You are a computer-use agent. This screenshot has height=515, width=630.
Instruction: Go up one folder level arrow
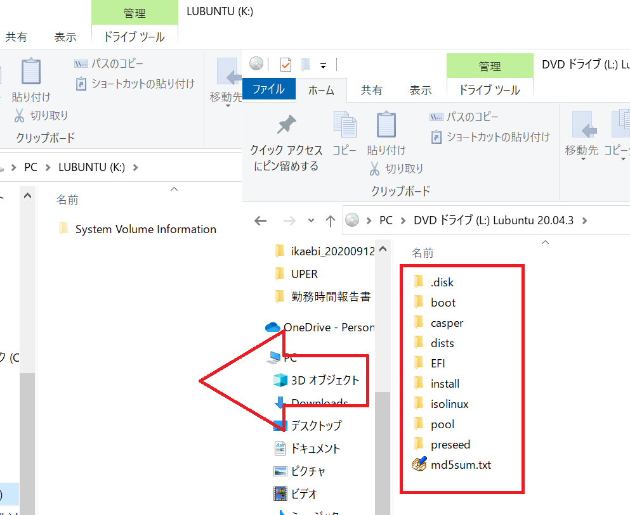331,220
